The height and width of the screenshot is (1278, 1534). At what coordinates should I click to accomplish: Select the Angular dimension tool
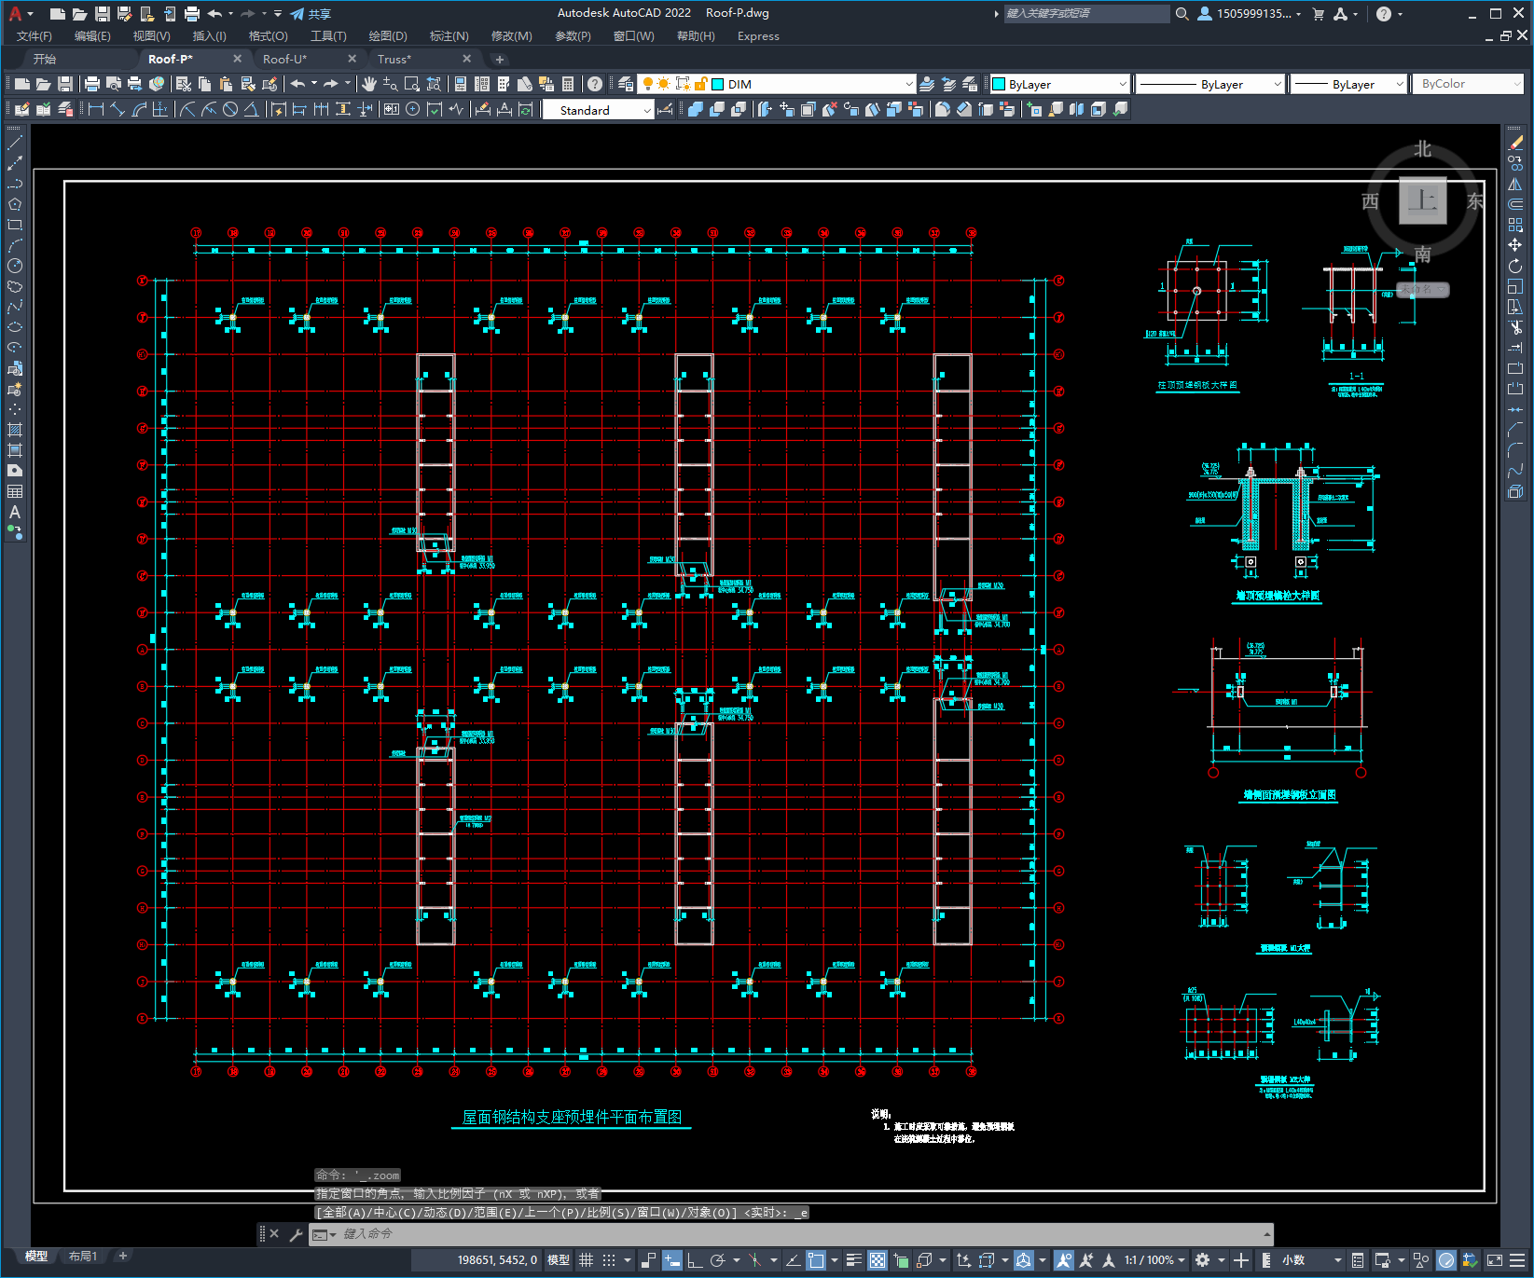[252, 109]
